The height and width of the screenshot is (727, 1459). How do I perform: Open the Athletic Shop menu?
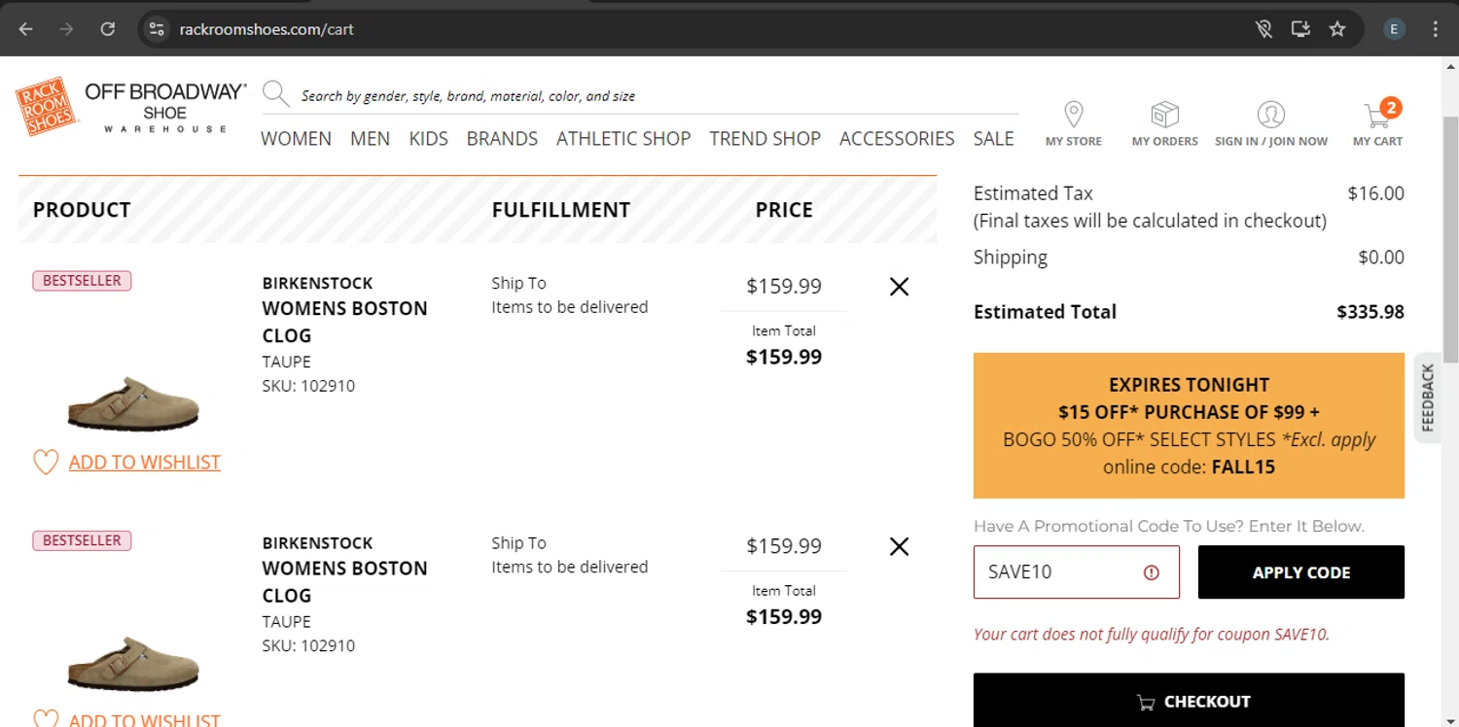(623, 139)
